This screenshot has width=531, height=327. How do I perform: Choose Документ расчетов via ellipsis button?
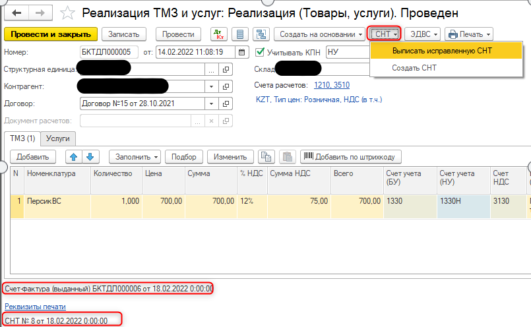coord(197,121)
